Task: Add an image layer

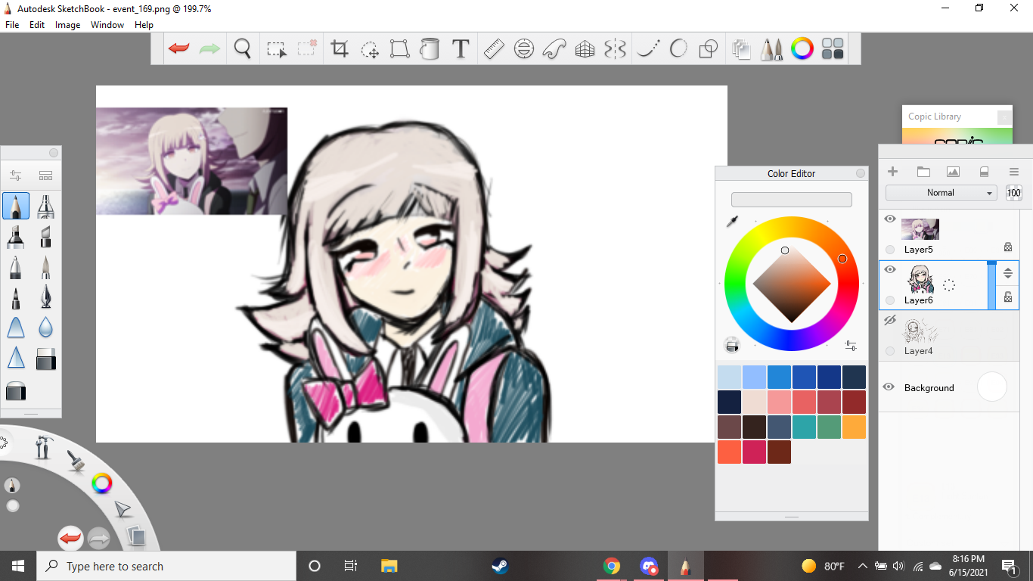Action: 953,172
